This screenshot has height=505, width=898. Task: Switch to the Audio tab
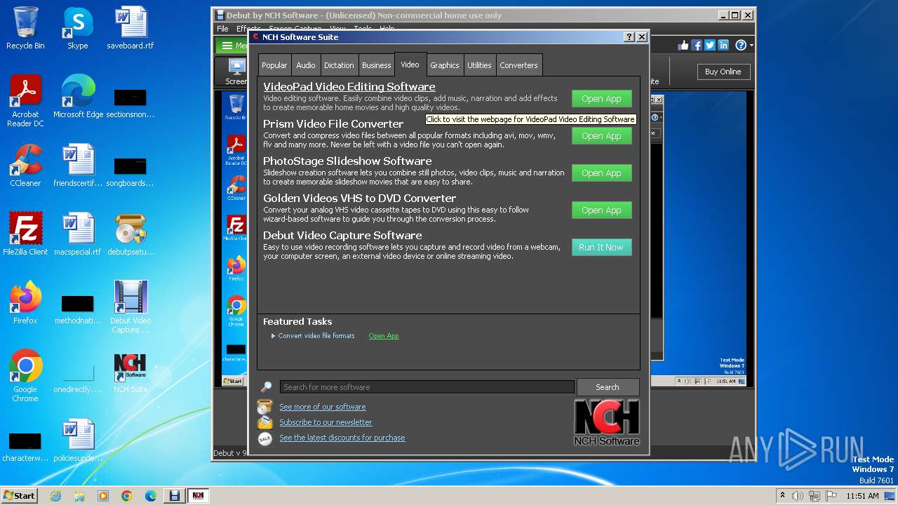pos(306,65)
